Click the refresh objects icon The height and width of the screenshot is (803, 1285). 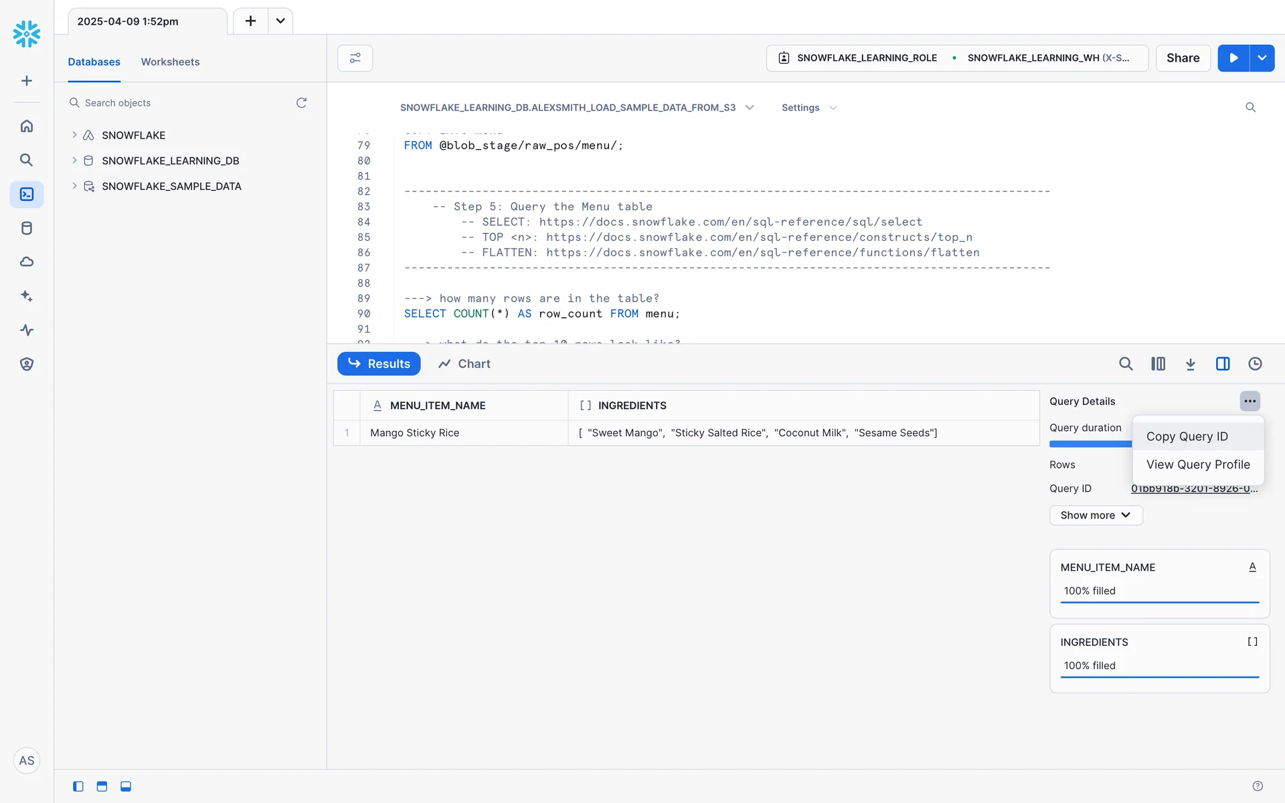pos(302,103)
